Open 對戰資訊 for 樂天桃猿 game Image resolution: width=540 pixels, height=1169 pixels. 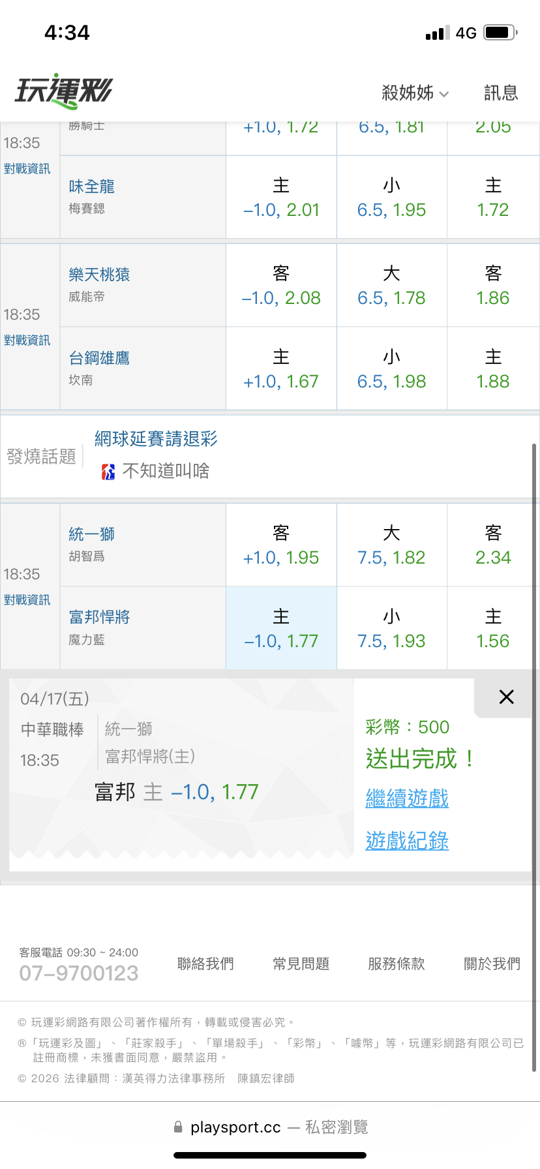tap(27, 341)
